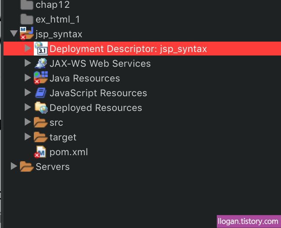
Task: Click the JavaScript Resources book icon
Action: coord(41,93)
